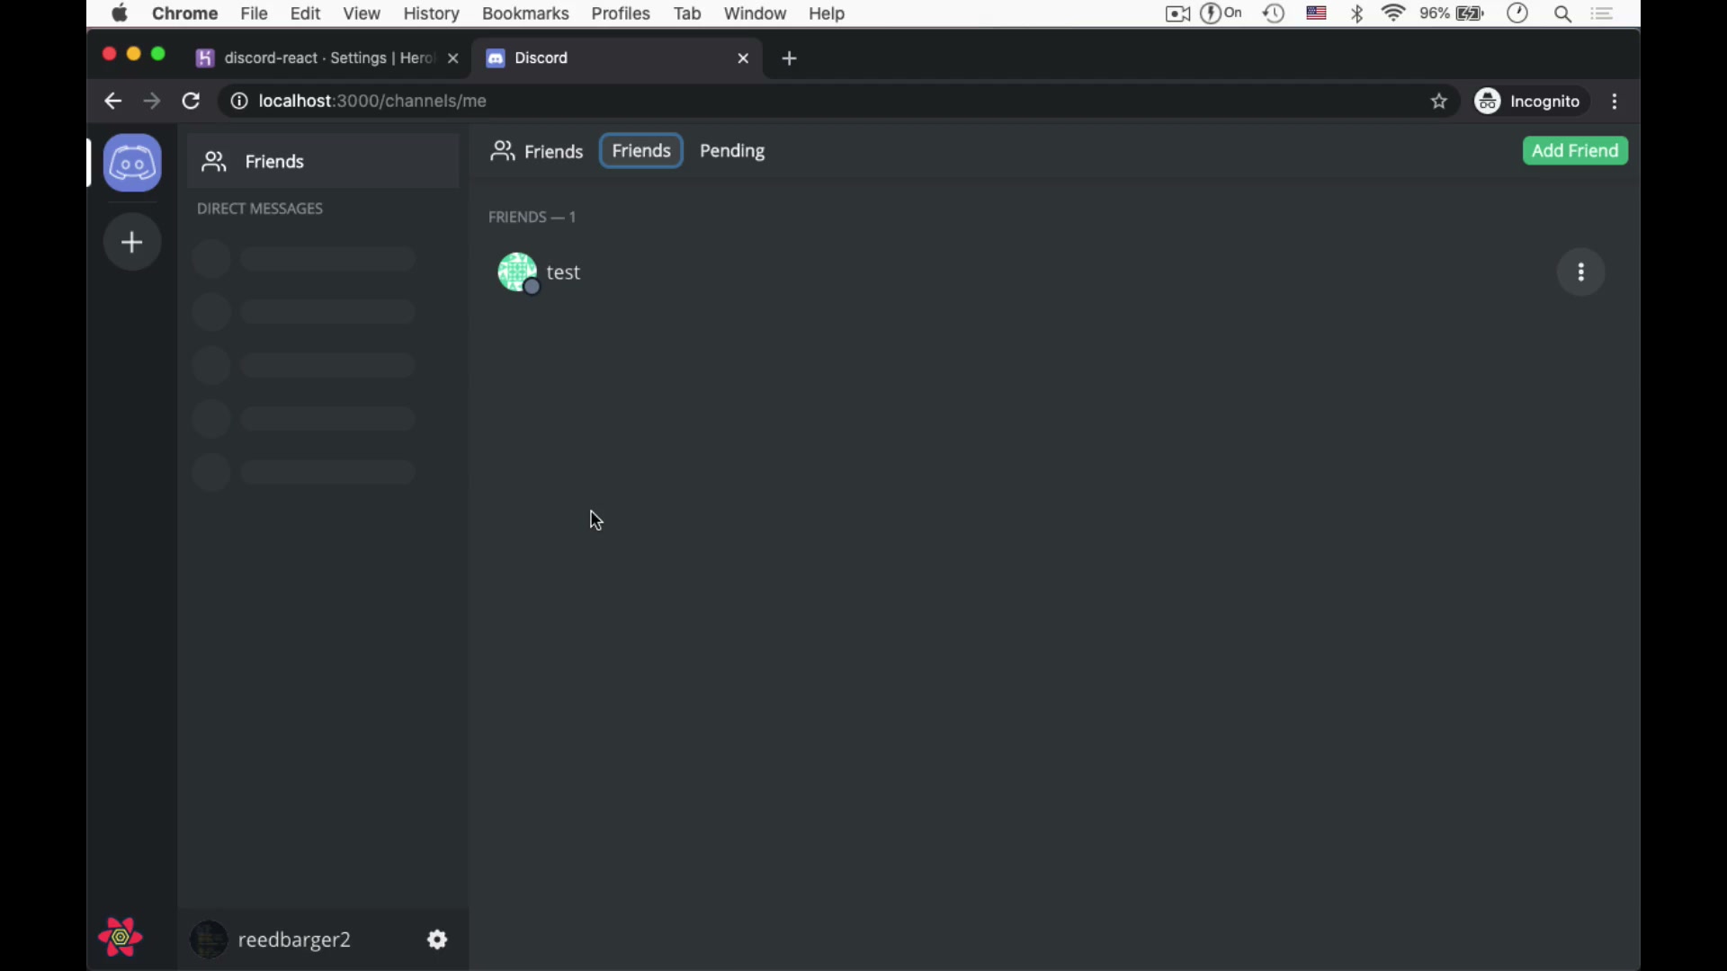Image resolution: width=1727 pixels, height=971 pixels.
Task: Open the Bookmarks menu
Action: [x=525, y=13]
